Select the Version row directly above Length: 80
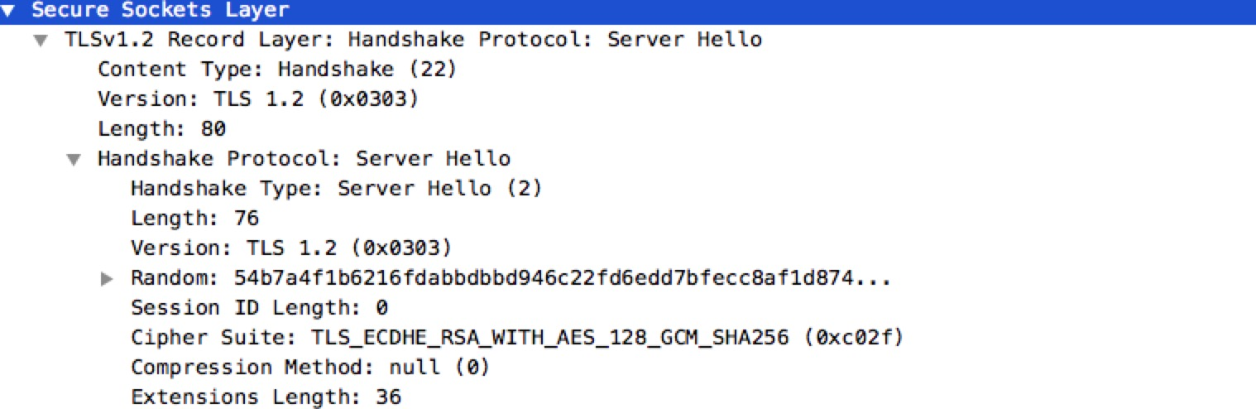This screenshot has height=409, width=1256. click(258, 99)
